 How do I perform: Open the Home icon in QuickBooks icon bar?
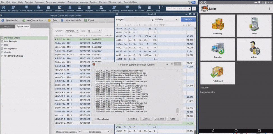[3, 8]
